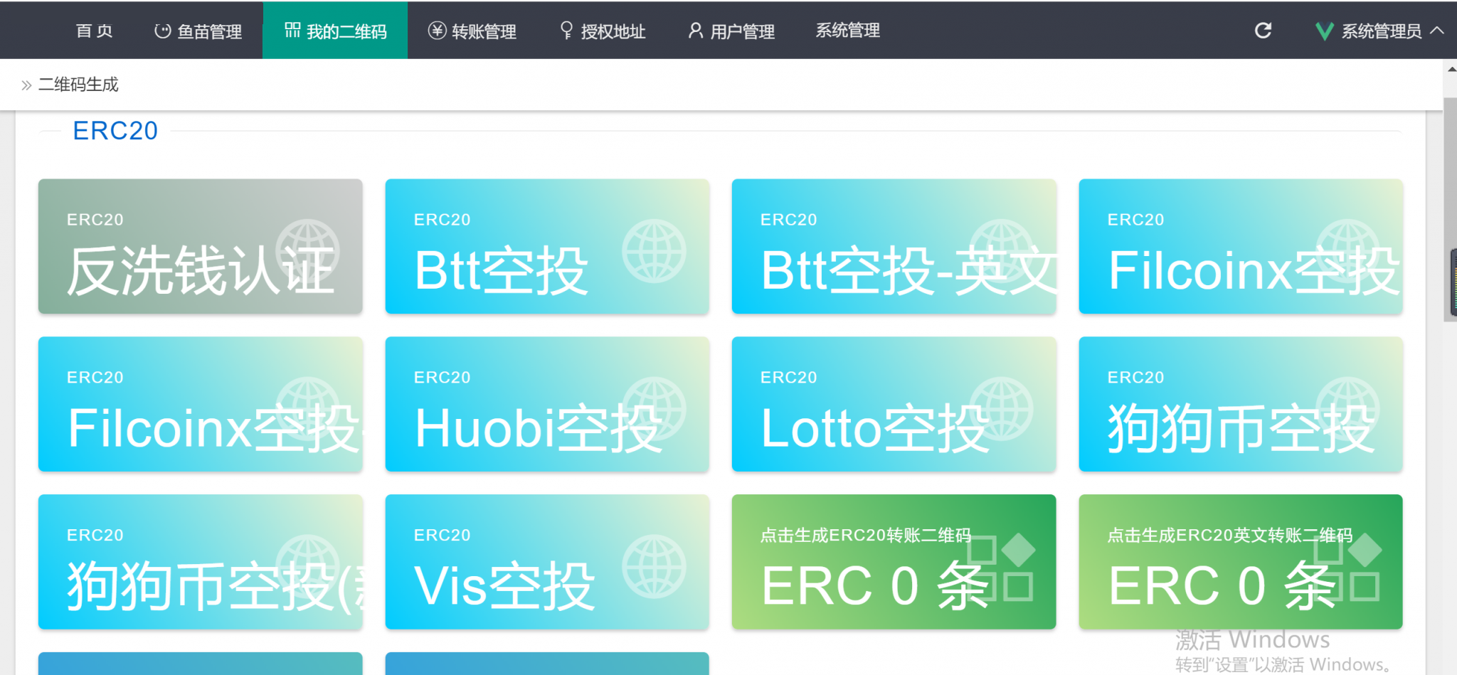The width and height of the screenshot is (1457, 675).
Task: Generate ERC20 transfer QR code
Action: pyautogui.click(x=894, y=562)
